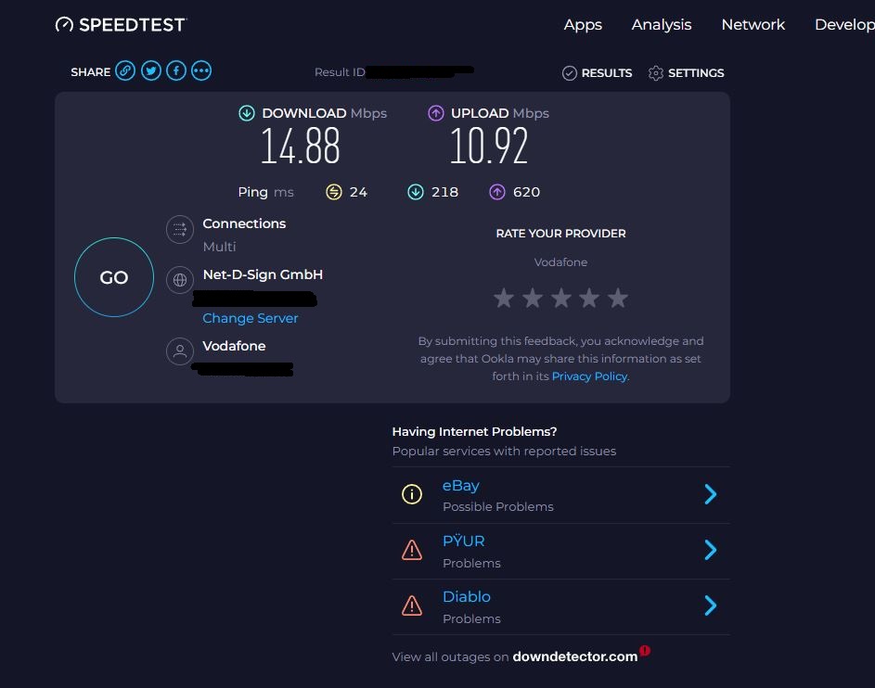Click the Settings gear icon
This screenshot has width=875, height=688.
coord(656,73)
